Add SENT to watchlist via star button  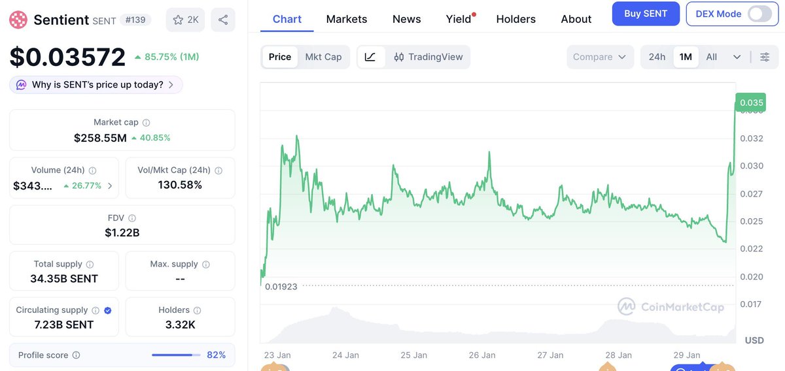(x=185, y=20)
